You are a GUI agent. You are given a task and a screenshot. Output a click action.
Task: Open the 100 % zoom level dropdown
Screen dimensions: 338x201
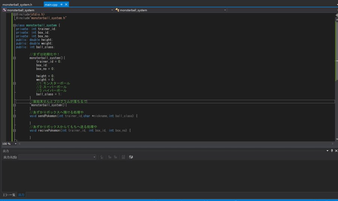pyautogui.click(x=16, y=144)
